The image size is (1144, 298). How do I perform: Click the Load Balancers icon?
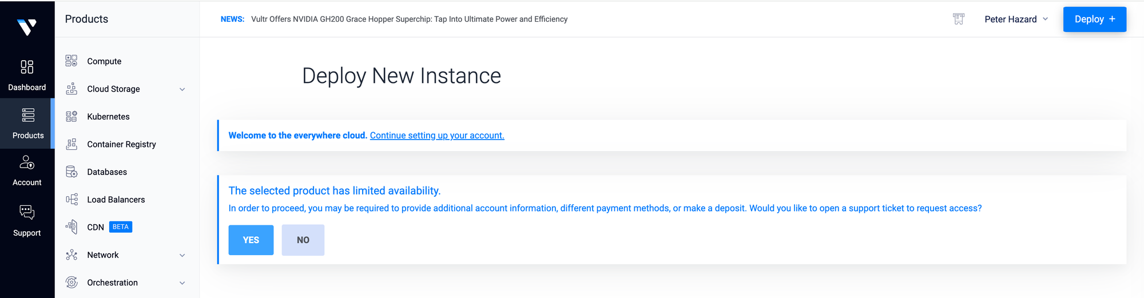(71, 200)
